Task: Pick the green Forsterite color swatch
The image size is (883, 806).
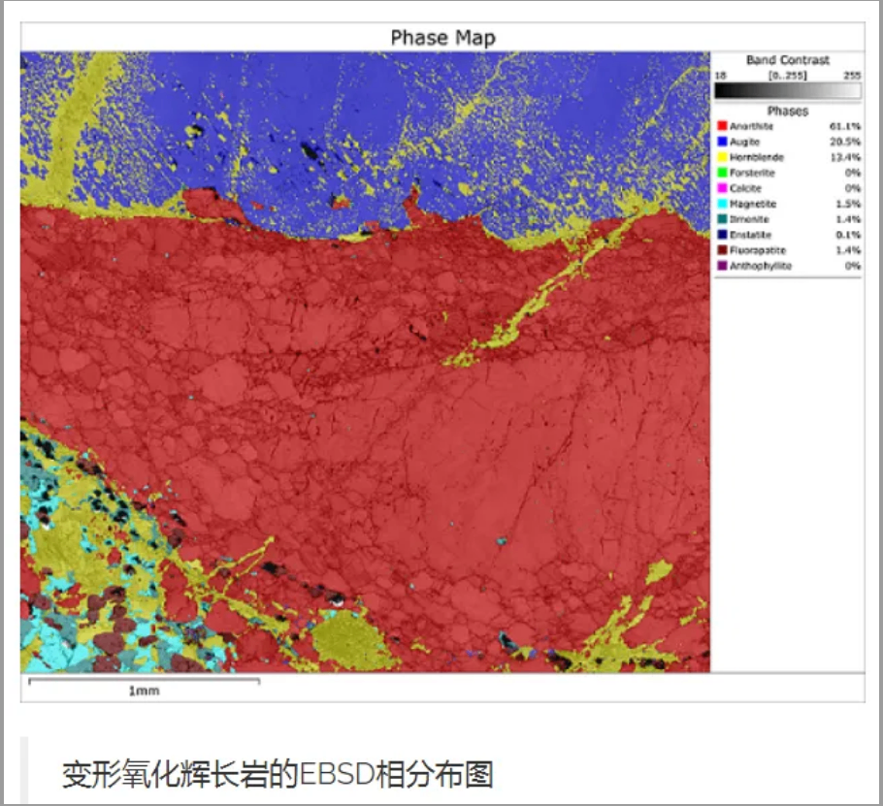Action: (x=722, y=173)
